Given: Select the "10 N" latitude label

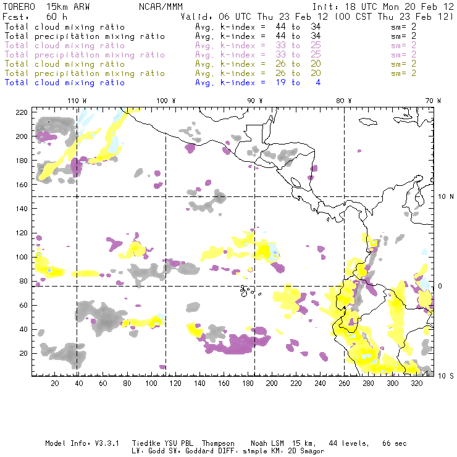Looking at the screenshot, I should tap(446, 197).
